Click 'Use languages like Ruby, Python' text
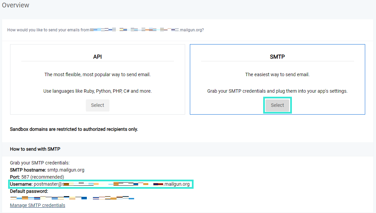Image resolution: width=376 pixels, height=213 pixels. [x=97, y=91]
